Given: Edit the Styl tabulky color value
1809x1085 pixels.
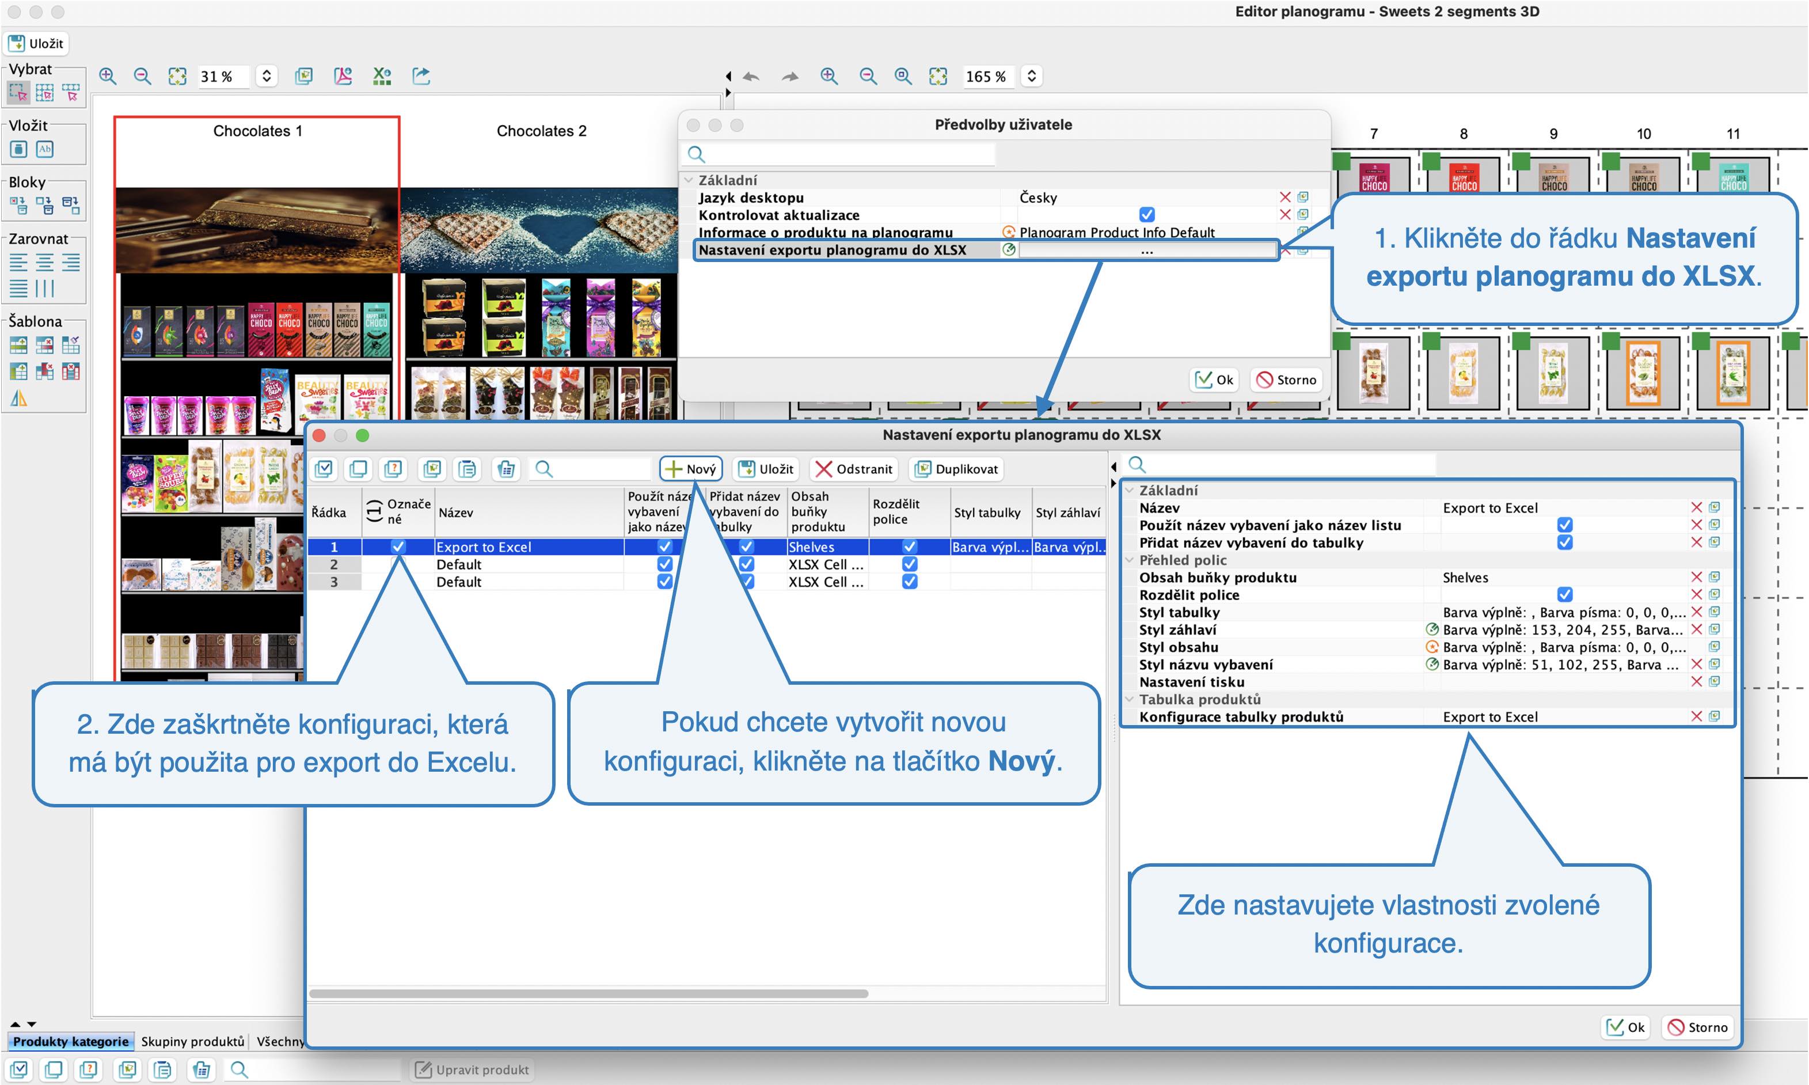Looking at the screenshot, I should 1563,612.
